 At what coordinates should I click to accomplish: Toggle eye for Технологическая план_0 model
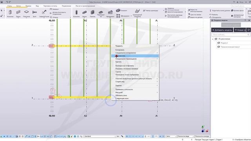pyautogui.click(x=219, y=47)
